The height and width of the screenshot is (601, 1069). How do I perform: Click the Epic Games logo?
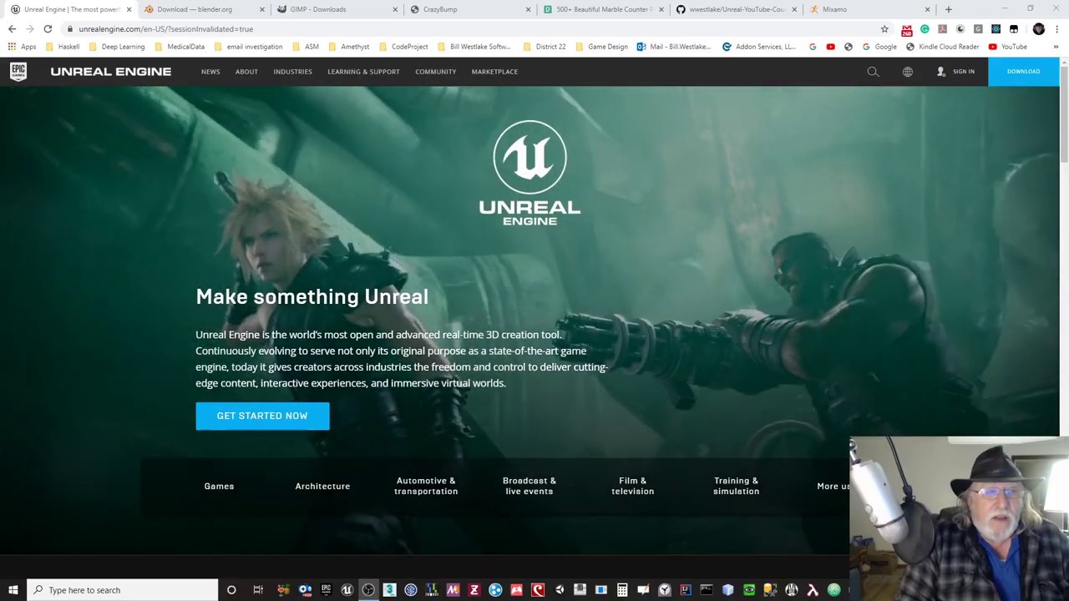click(18, 72)
